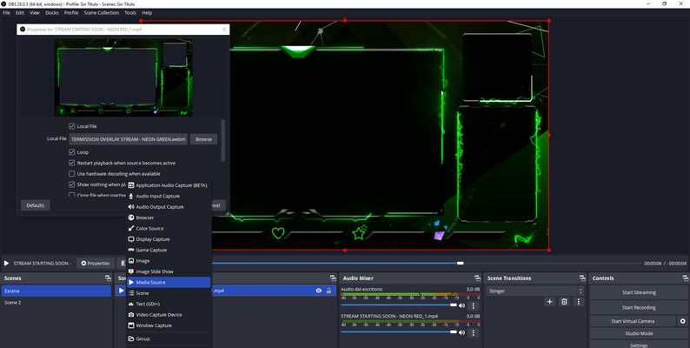
Task: Open the Scene Collection menu
Action: coord(101,13)
